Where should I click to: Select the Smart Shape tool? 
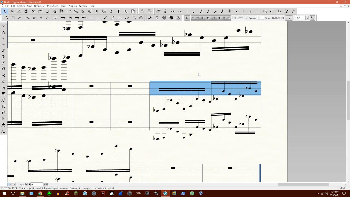tap(76, 11)
